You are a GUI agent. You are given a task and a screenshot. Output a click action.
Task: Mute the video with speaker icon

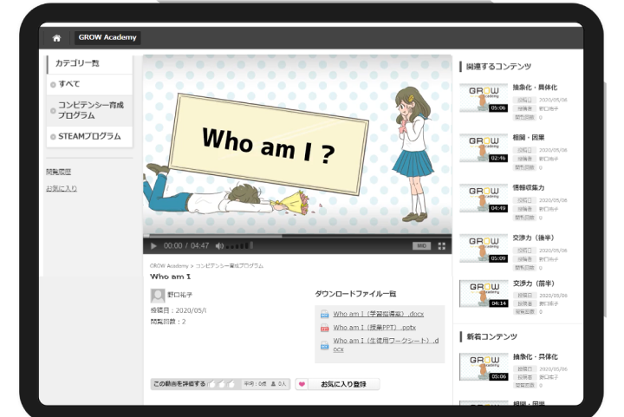[x=219, y=246]
